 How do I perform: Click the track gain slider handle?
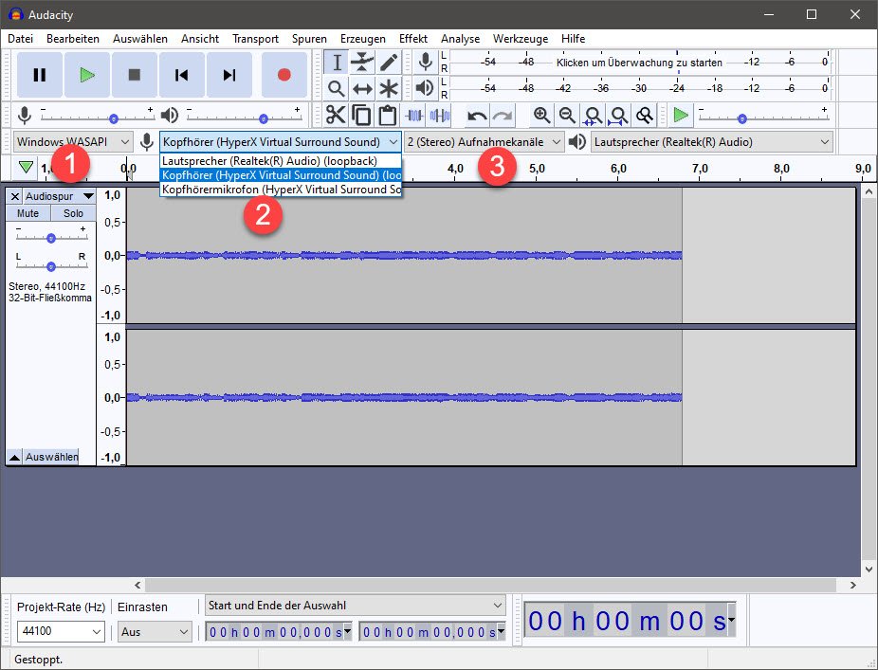[51, 238]
